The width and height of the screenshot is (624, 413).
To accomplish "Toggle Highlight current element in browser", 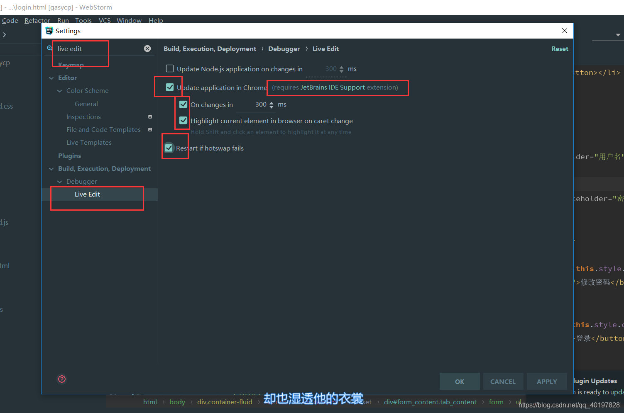I will [x=183, y=120].
